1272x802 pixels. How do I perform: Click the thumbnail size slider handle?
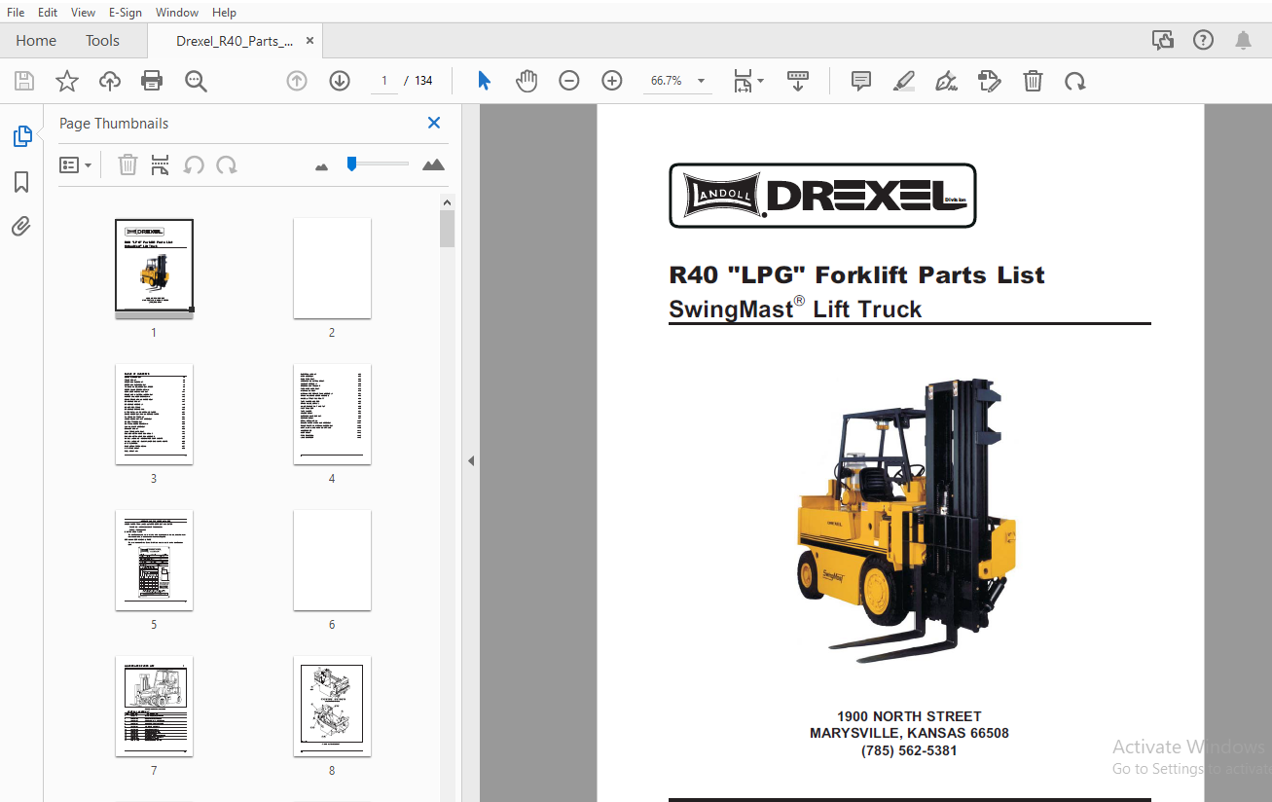click(351, 164)
